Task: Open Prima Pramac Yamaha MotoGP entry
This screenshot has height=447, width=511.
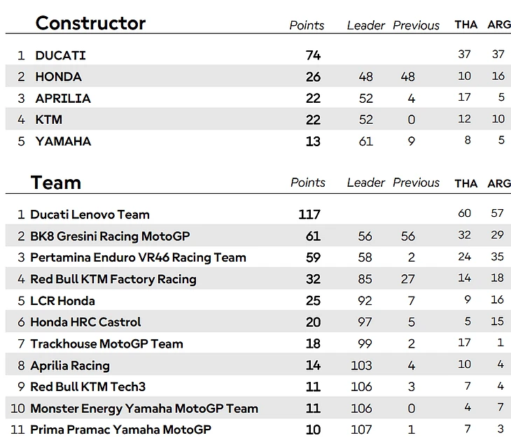Action: click(x=120, y=430)
